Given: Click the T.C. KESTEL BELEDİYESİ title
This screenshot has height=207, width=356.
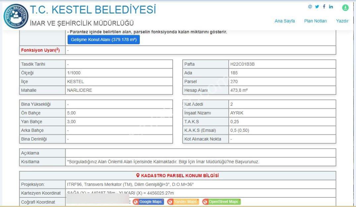Looking at the screenshot, I should [x=93, y=10].
